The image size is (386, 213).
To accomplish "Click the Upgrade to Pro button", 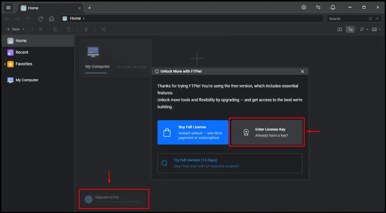I will (114, 199).
